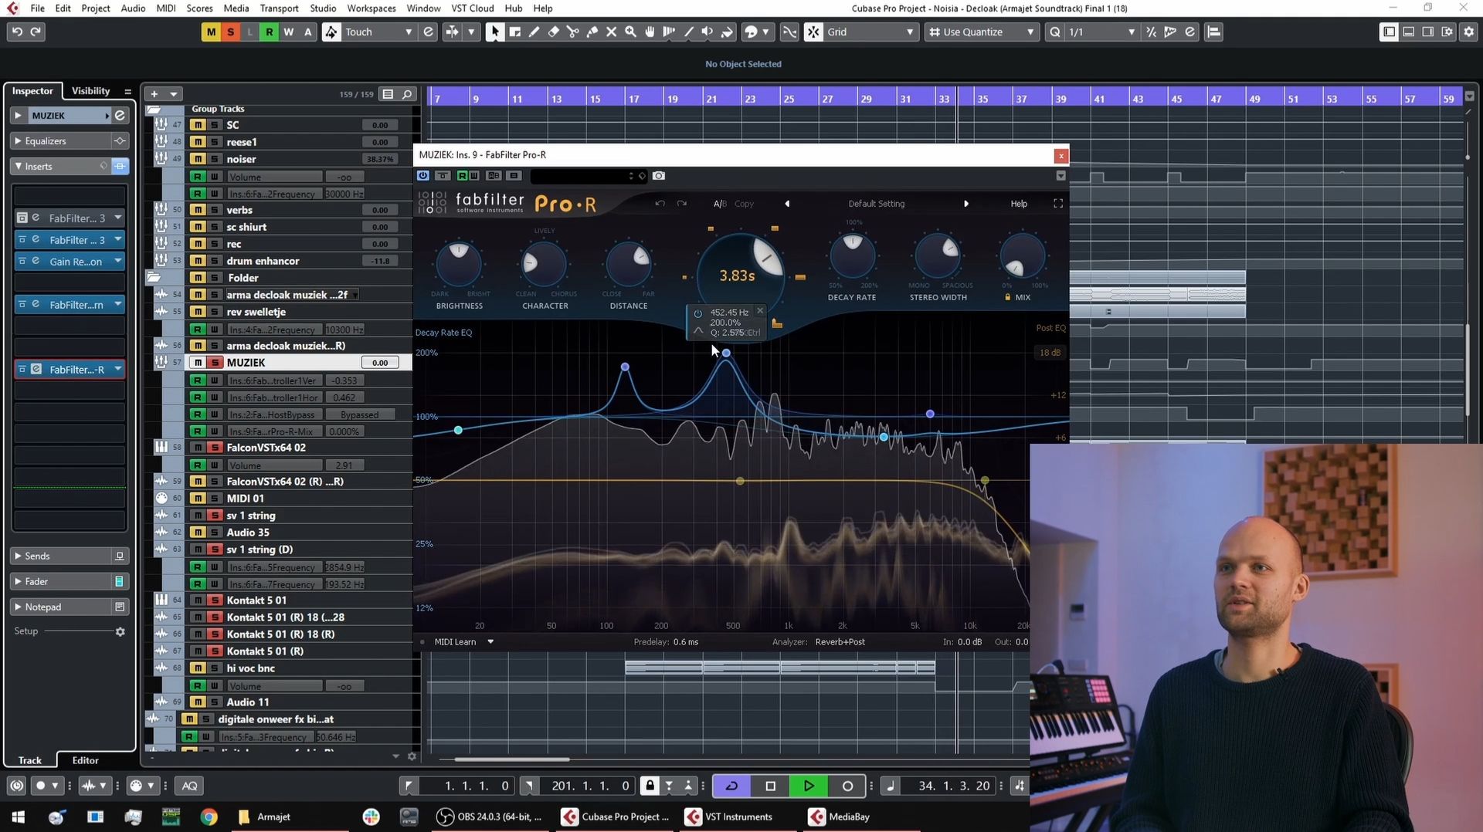Open the Touch automation mode dropdown
The image size is (1483, 832).
coord(378,32)
